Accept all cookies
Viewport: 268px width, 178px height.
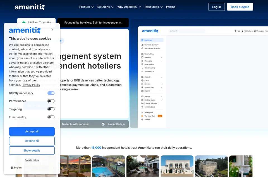[x=32, y=132]
